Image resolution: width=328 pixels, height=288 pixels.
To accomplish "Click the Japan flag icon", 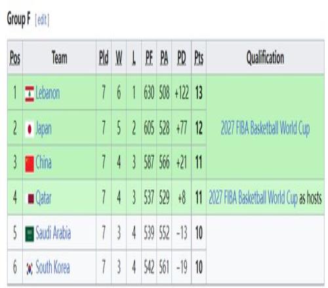I will [30, 129].
